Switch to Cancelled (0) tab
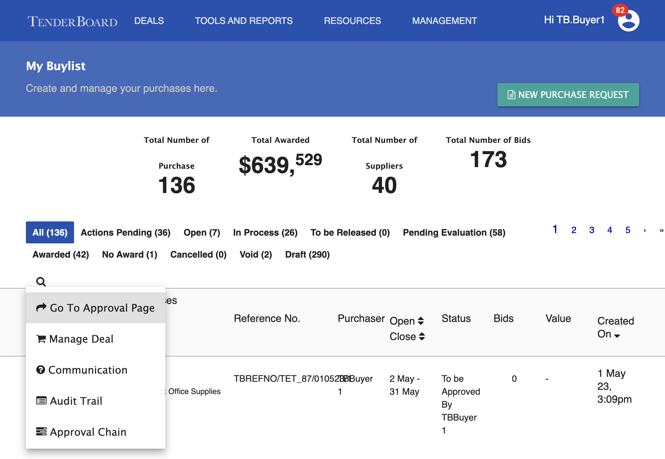665x459 pixels. point(199,254)
